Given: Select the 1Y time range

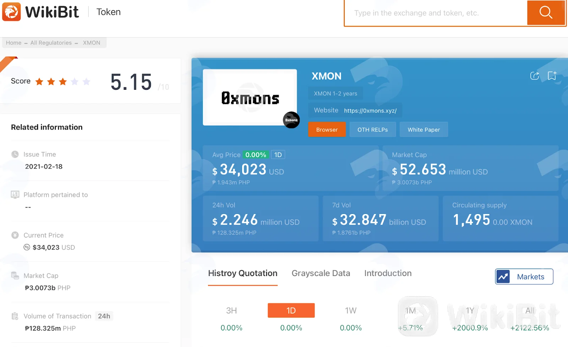Looking at the screenshot, I should (x=470, y=311).
